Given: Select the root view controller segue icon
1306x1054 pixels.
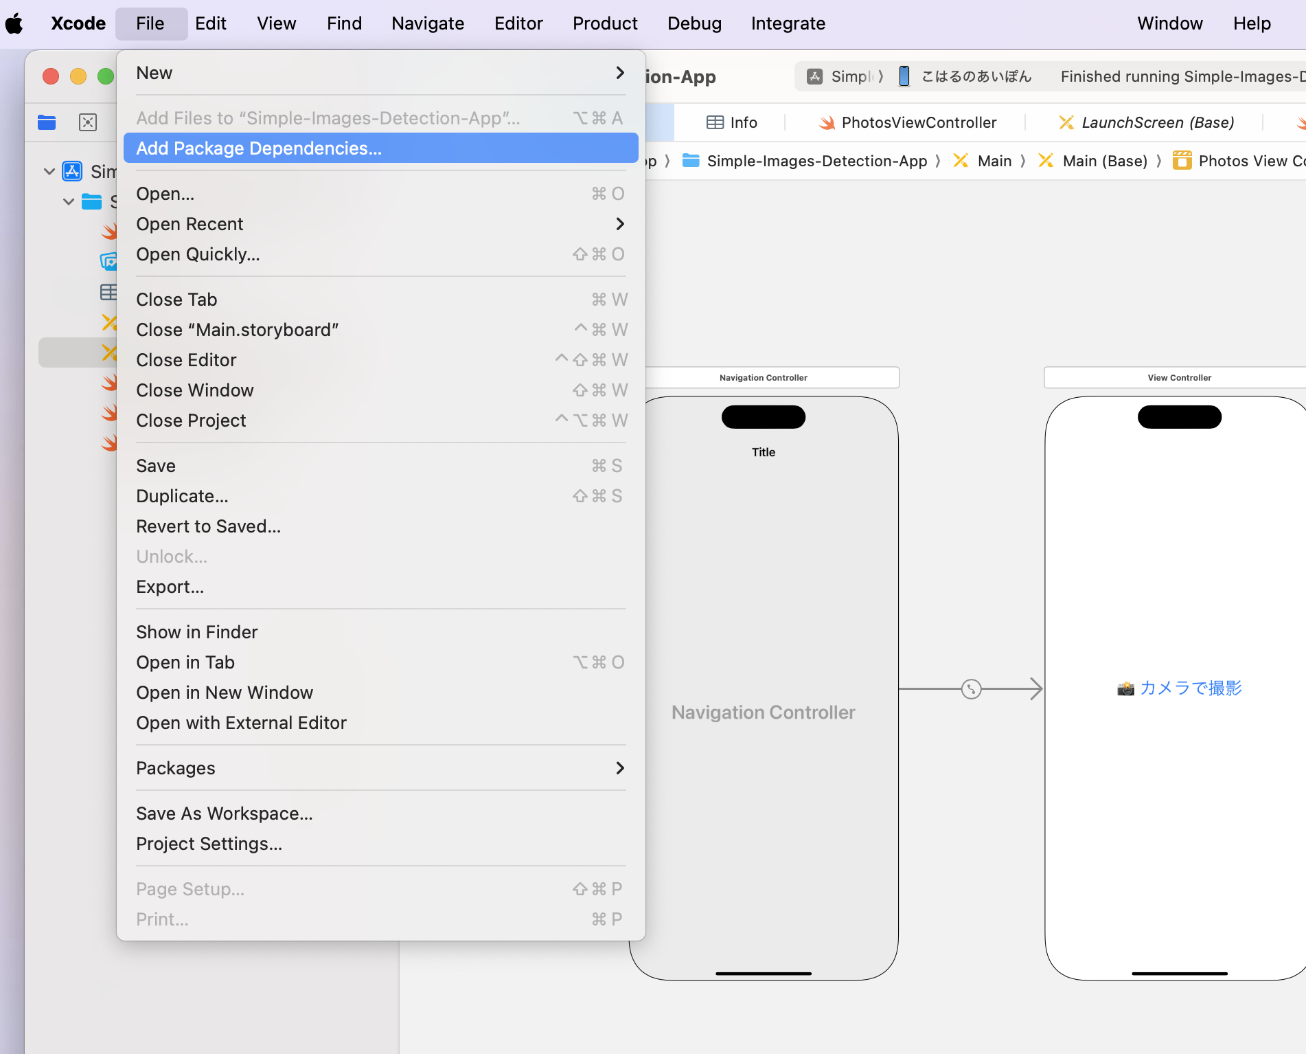Looking at the screenshot, I should (x=971, y=688).
